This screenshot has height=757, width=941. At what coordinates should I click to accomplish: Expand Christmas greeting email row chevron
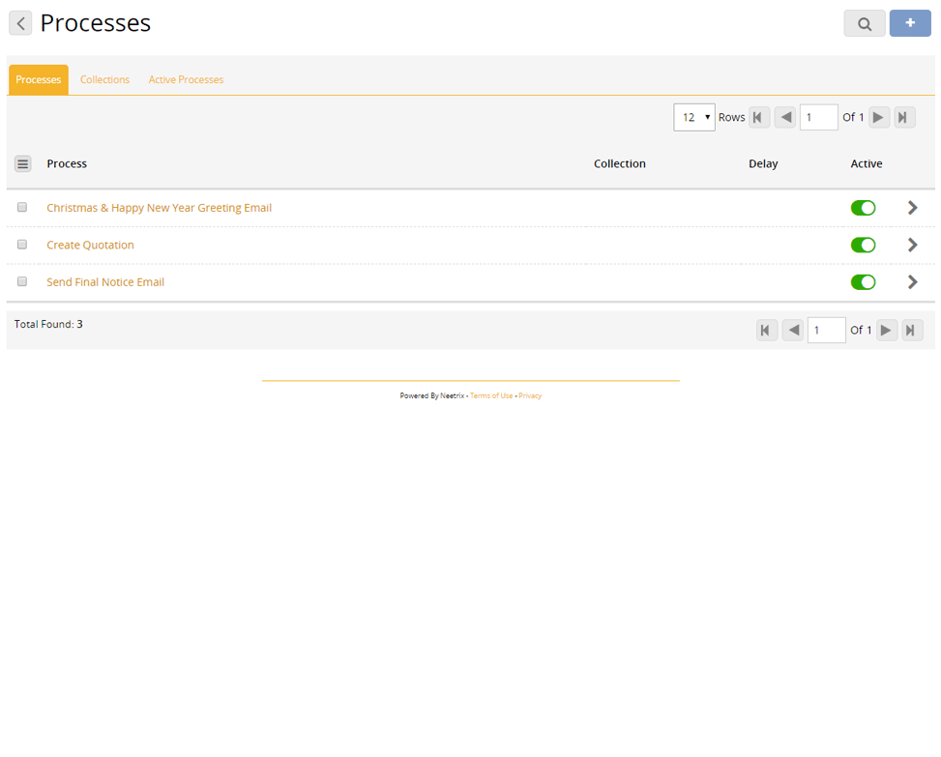[x=912, y=208]
